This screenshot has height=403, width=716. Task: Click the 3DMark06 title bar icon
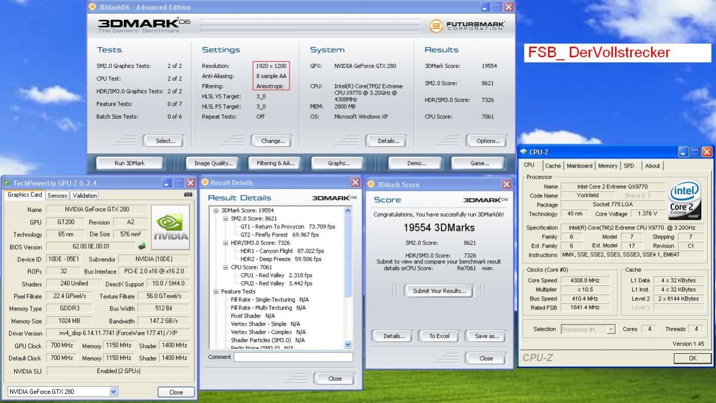pos(92,7)
